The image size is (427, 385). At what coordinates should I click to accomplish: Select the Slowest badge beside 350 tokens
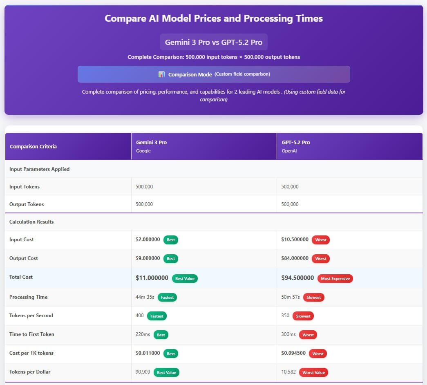(x=302, y=316)
